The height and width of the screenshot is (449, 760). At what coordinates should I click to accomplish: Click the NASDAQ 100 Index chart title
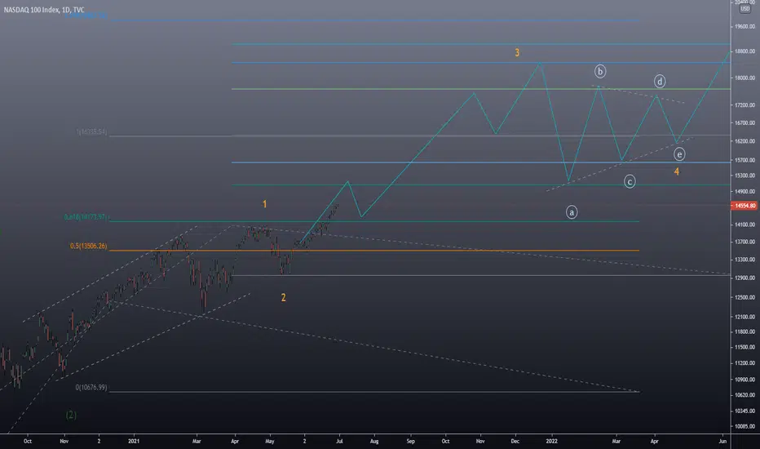click(x=44, y=10)
